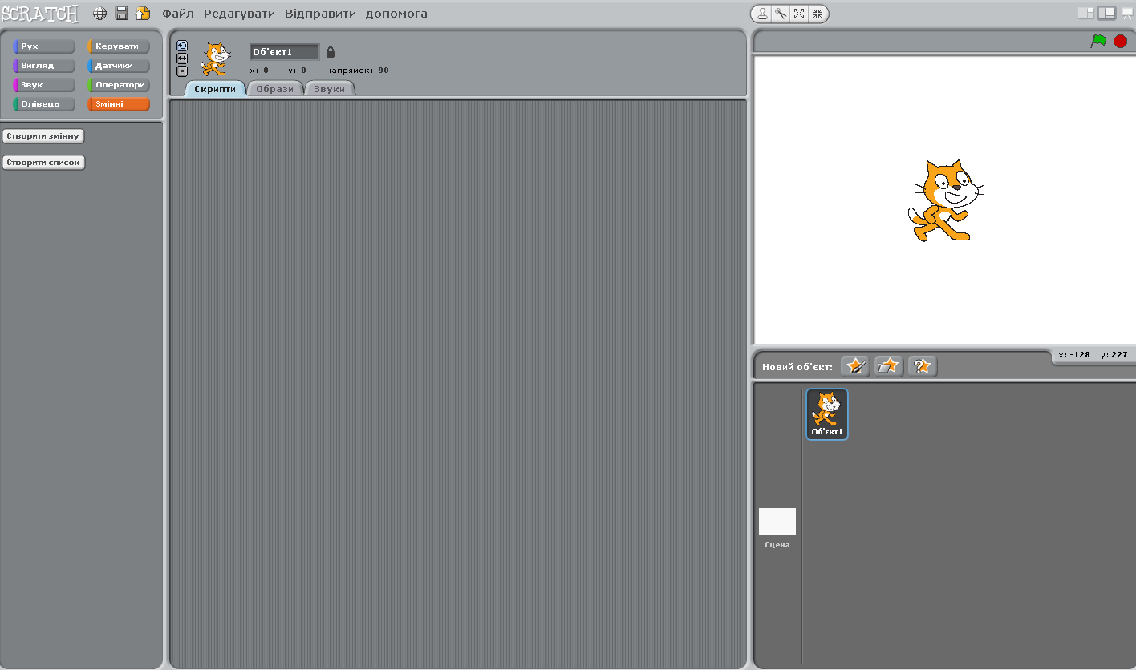Viewport: 1136px width, 670px height.
Task: Open the Редагувати menu
Action: pyautogui.click(x=239, y=14)
